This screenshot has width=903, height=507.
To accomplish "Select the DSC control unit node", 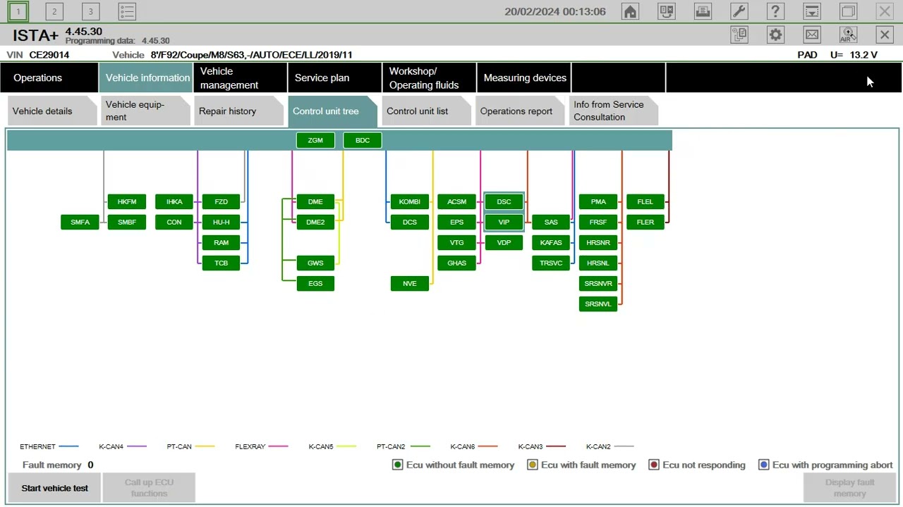I will pos(504,201).
